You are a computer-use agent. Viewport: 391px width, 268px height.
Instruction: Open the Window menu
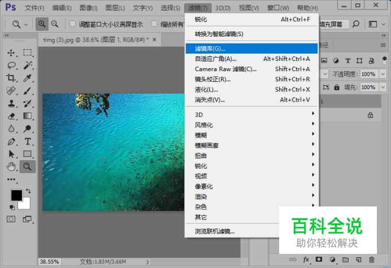click(278, 8)
